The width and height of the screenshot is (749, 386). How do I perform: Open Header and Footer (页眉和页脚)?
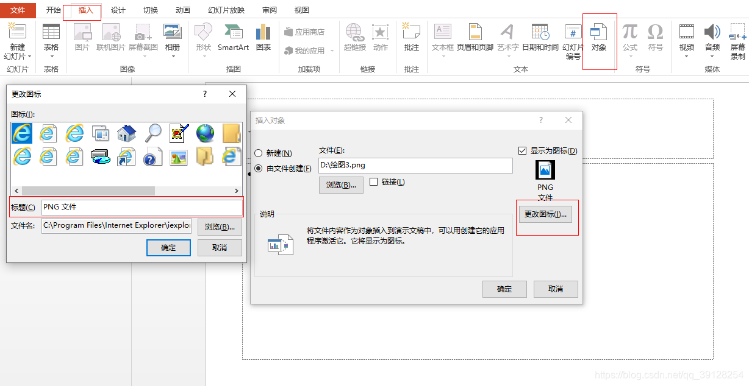coord(476,32)
